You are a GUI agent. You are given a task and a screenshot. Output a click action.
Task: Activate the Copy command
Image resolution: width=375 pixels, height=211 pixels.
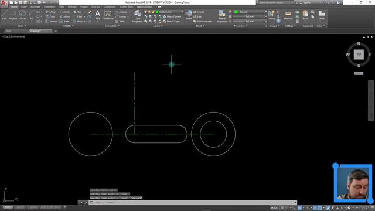[x=50, y=16]
